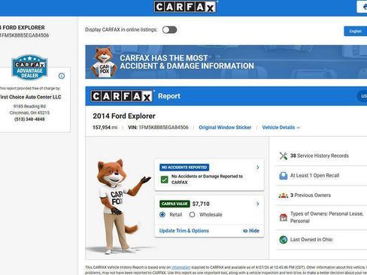Click the service history wrench icon

pyautogui.click(x=284, y=156)
